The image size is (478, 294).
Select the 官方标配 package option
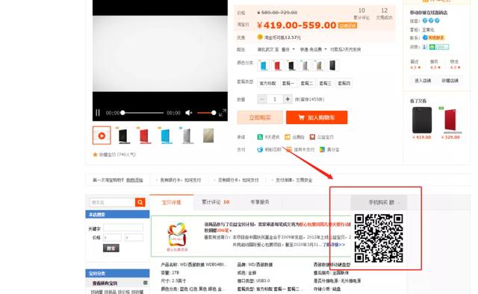tap(267, 83)
